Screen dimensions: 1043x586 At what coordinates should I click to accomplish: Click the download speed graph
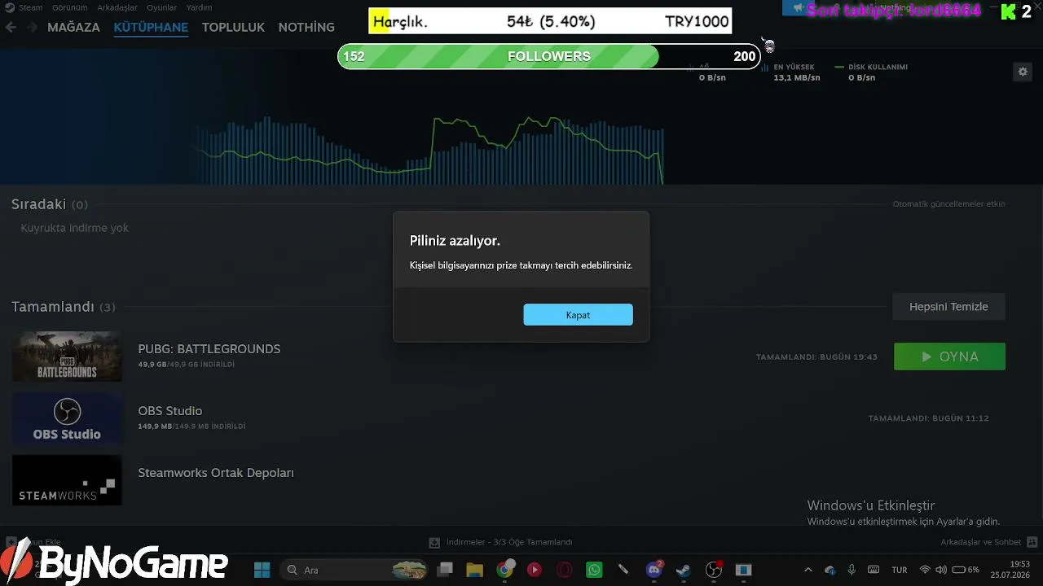(x=429, y=151)
